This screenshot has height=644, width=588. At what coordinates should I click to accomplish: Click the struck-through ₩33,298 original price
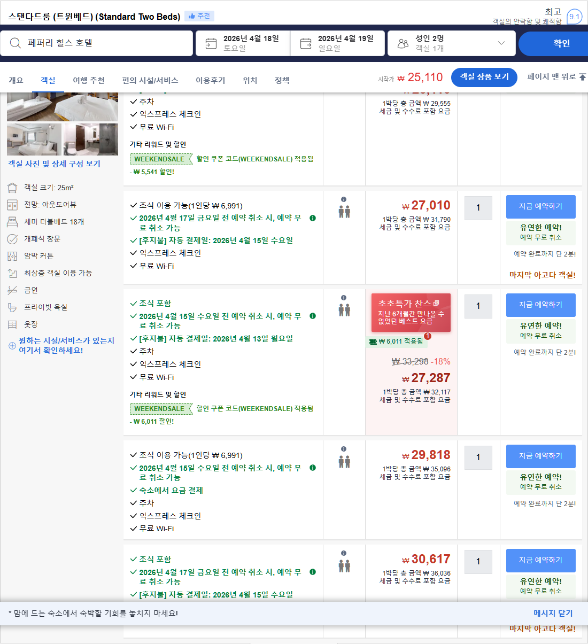point(410,362)
